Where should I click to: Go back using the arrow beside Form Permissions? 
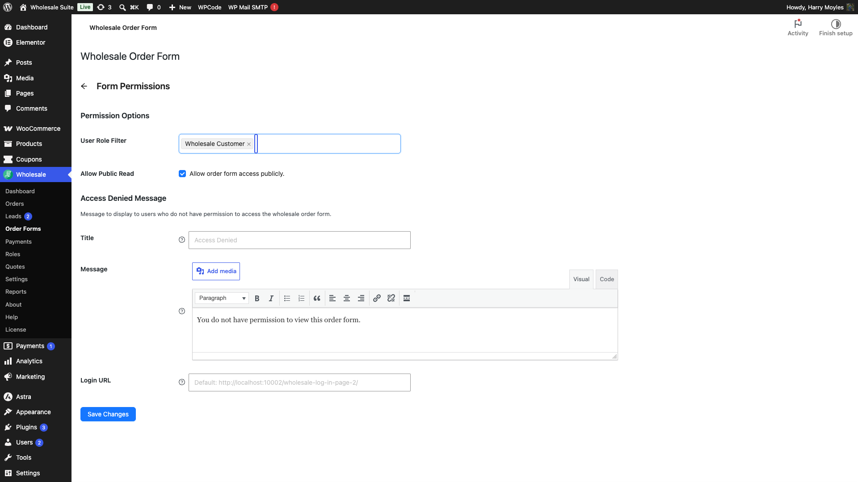click(x=84, y=86)
